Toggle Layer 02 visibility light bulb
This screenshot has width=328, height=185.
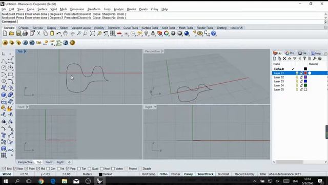coord(297,77)
